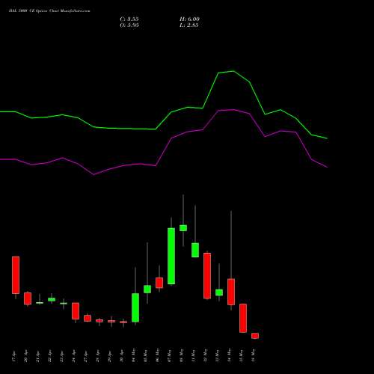Click the close value C: 3.55
Viewport: 374px width, 374px height.
129,19
